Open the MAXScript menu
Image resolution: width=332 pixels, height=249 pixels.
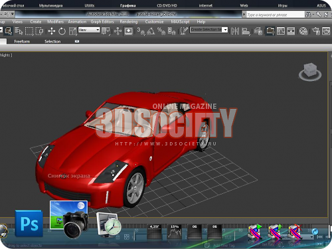point(180,22)
